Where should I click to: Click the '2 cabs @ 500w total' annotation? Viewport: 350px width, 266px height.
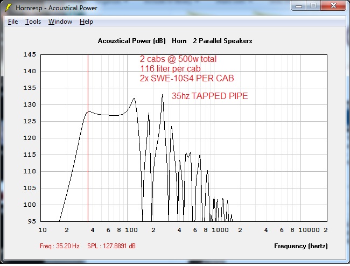pyautogui.click(x=178, y=59)
